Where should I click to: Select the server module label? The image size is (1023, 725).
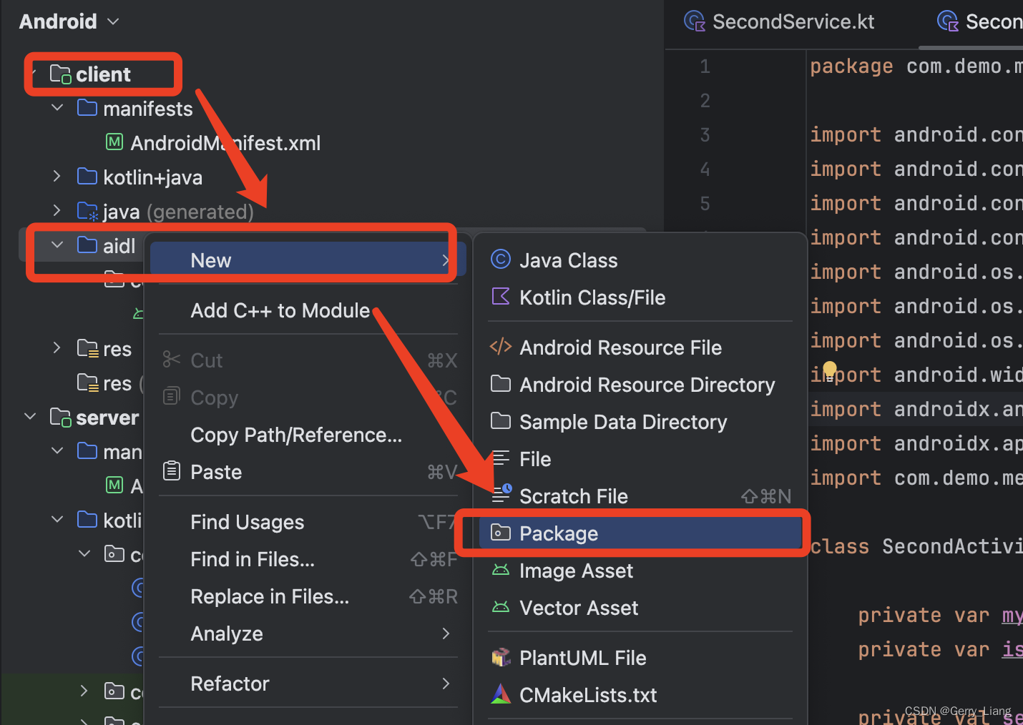pyautogui.click(x=107, y=418)
